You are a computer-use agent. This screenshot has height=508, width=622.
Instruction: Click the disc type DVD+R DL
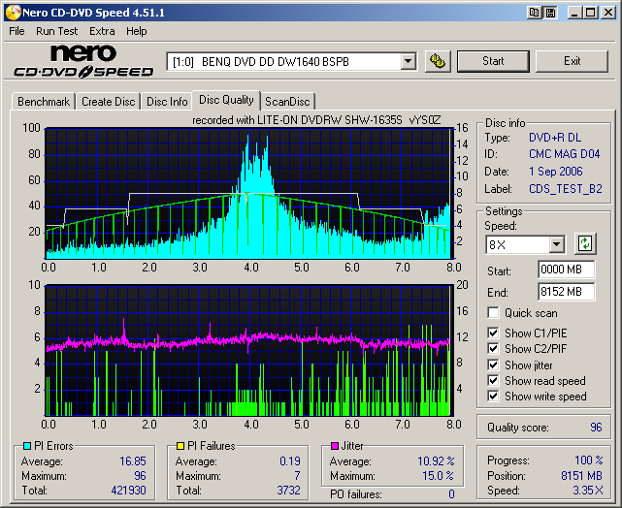(555, 138)
